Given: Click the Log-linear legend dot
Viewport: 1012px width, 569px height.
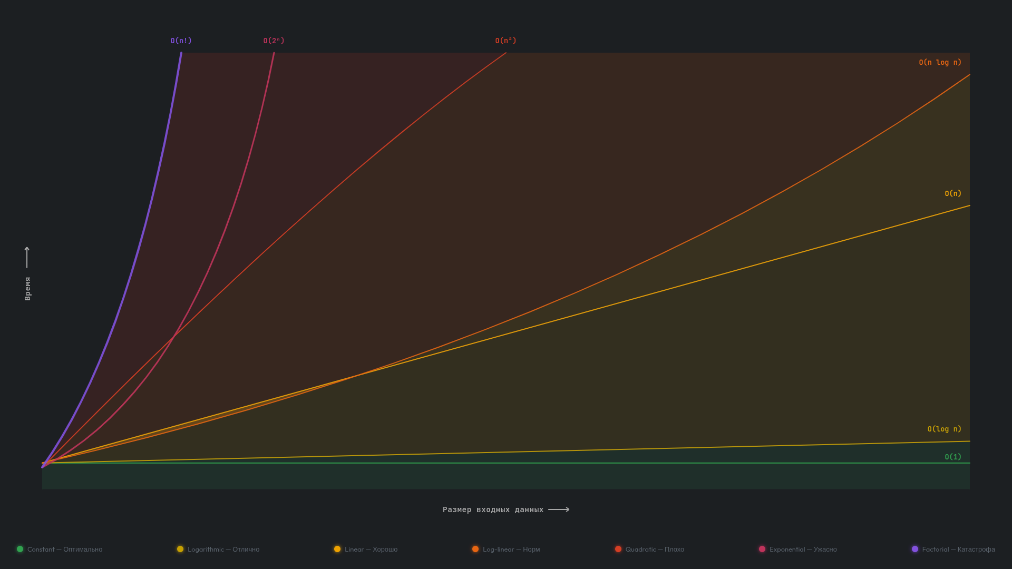Looking at the screenshot, I should coord(475,549).
